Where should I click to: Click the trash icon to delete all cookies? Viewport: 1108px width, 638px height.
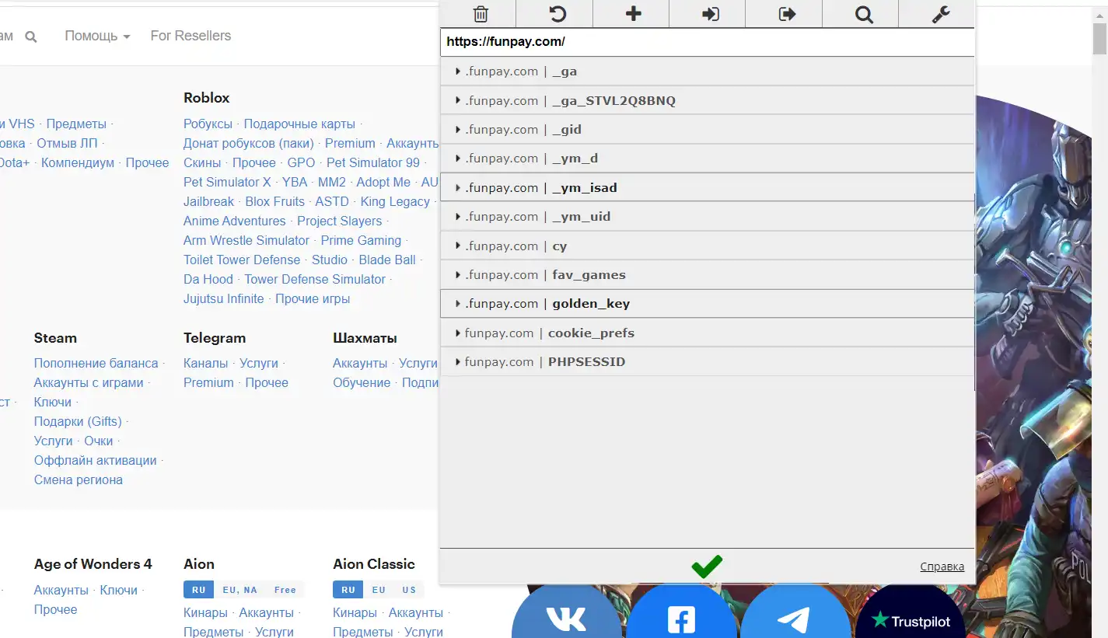481,14
